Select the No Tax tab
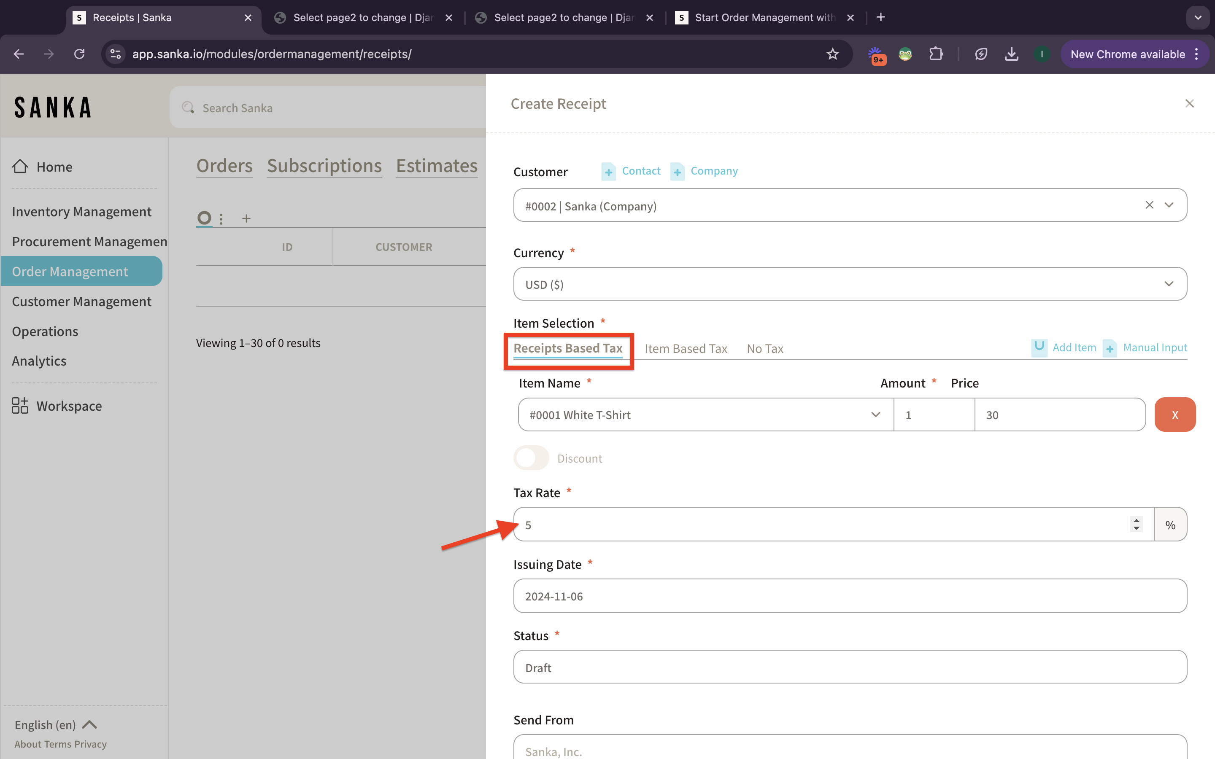This screenshot has height=759, width=1215. point(764,348)
